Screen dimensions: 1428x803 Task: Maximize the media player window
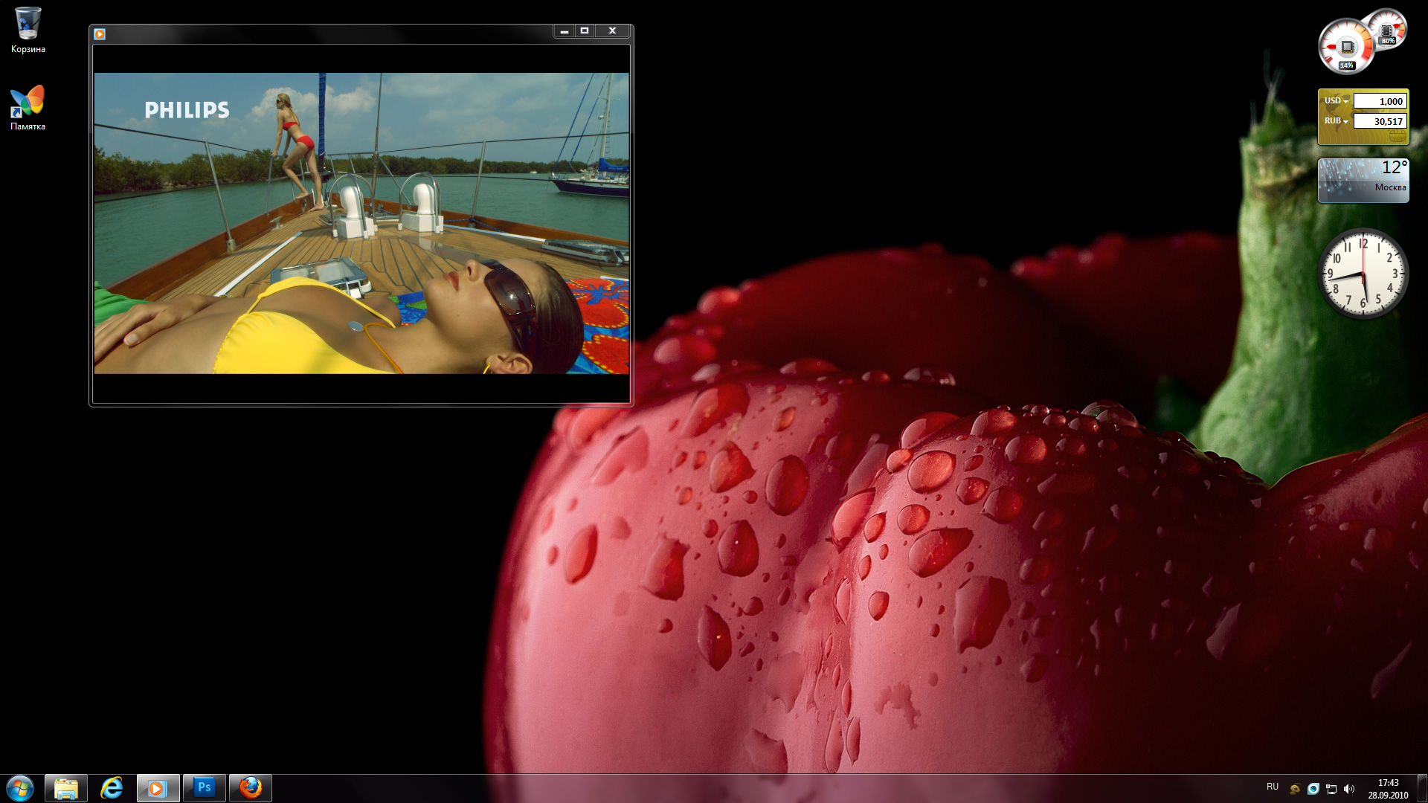585,31
